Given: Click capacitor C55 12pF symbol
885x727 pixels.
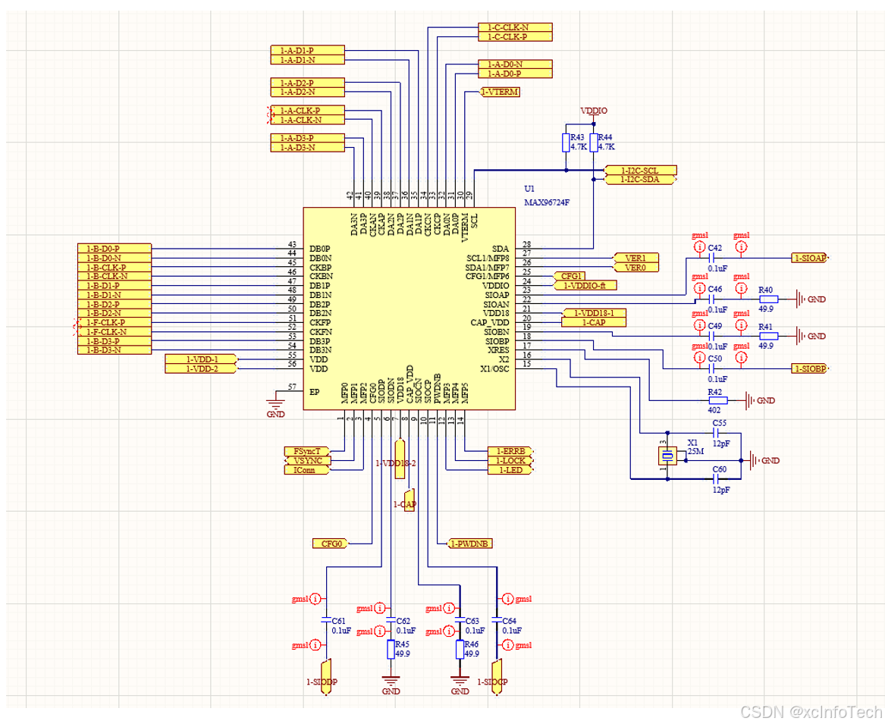Looking at the screenshot, I should point(716,433).
